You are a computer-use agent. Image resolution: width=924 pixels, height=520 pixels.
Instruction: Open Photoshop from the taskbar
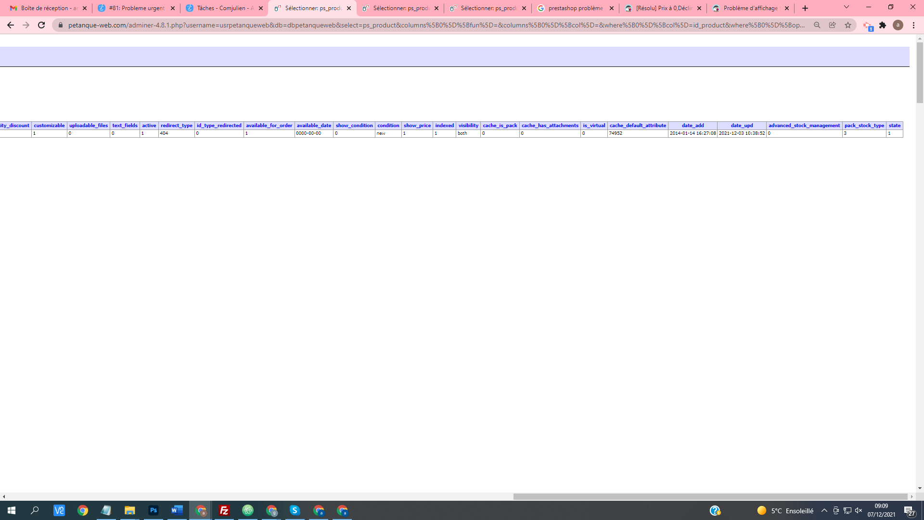click(x=154, y=510)
